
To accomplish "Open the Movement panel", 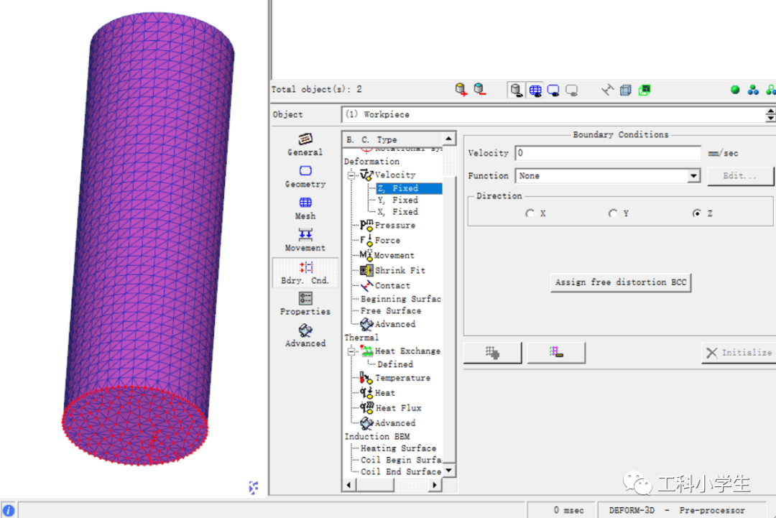I will click(x=305, y=241).
